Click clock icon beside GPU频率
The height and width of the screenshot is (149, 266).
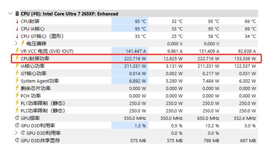tap(17, 118)
